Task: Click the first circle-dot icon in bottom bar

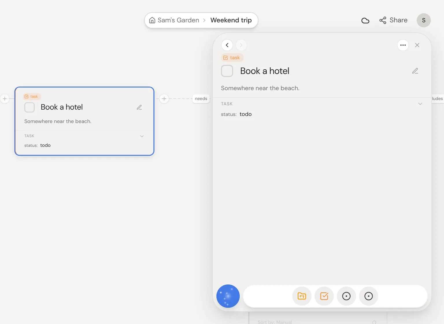Action: tap(346, 296)
